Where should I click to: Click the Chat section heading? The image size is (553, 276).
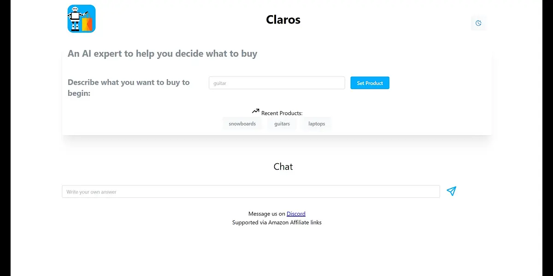[283, 167]
